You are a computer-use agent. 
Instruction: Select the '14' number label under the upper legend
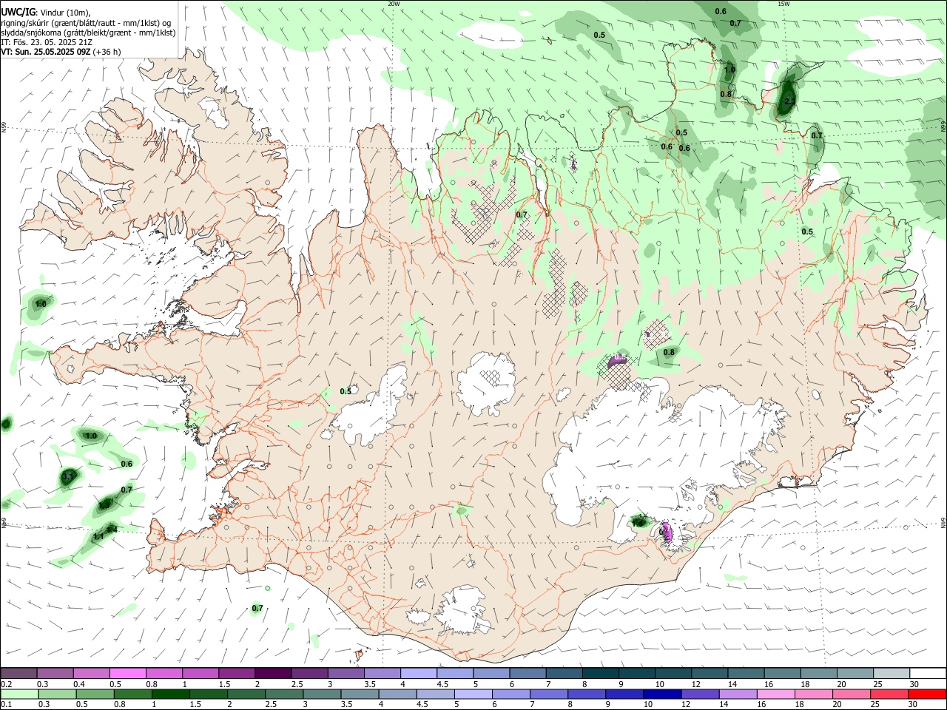[x=732, y=684]
